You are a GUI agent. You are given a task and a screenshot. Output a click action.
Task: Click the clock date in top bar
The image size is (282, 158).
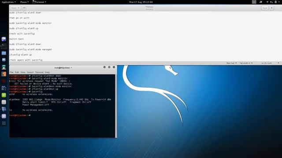(x=141, y=2)
